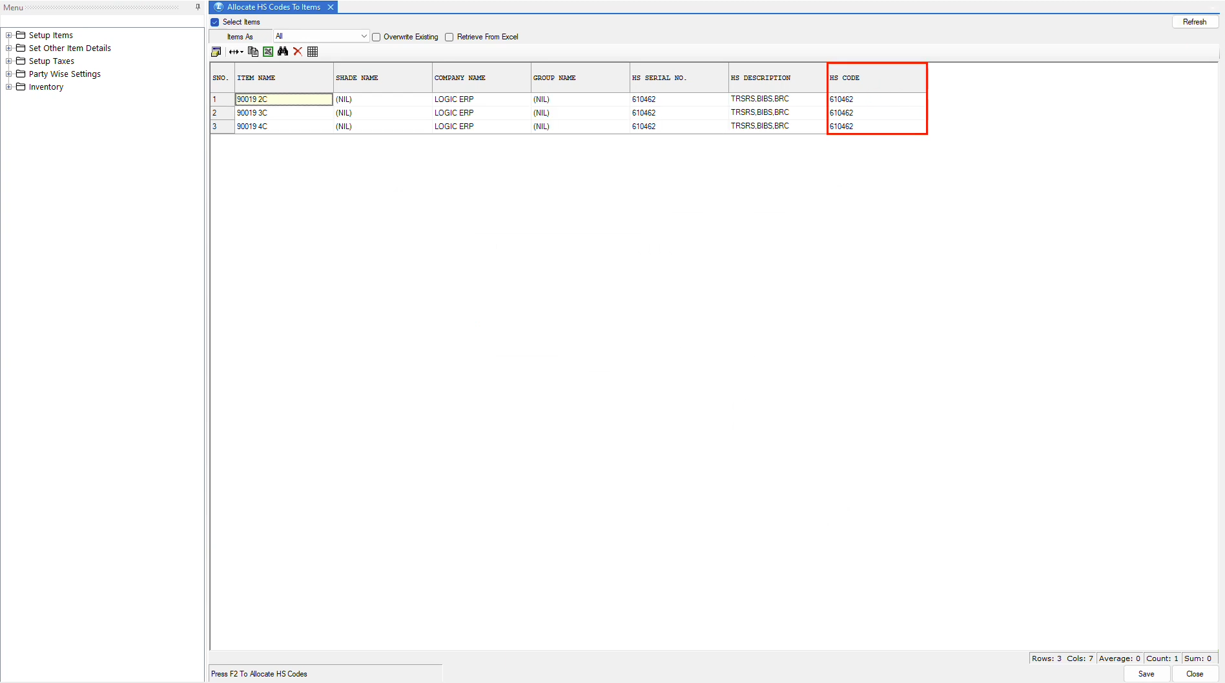Select the item name cell 90019 3C

[x=283, y=113]
